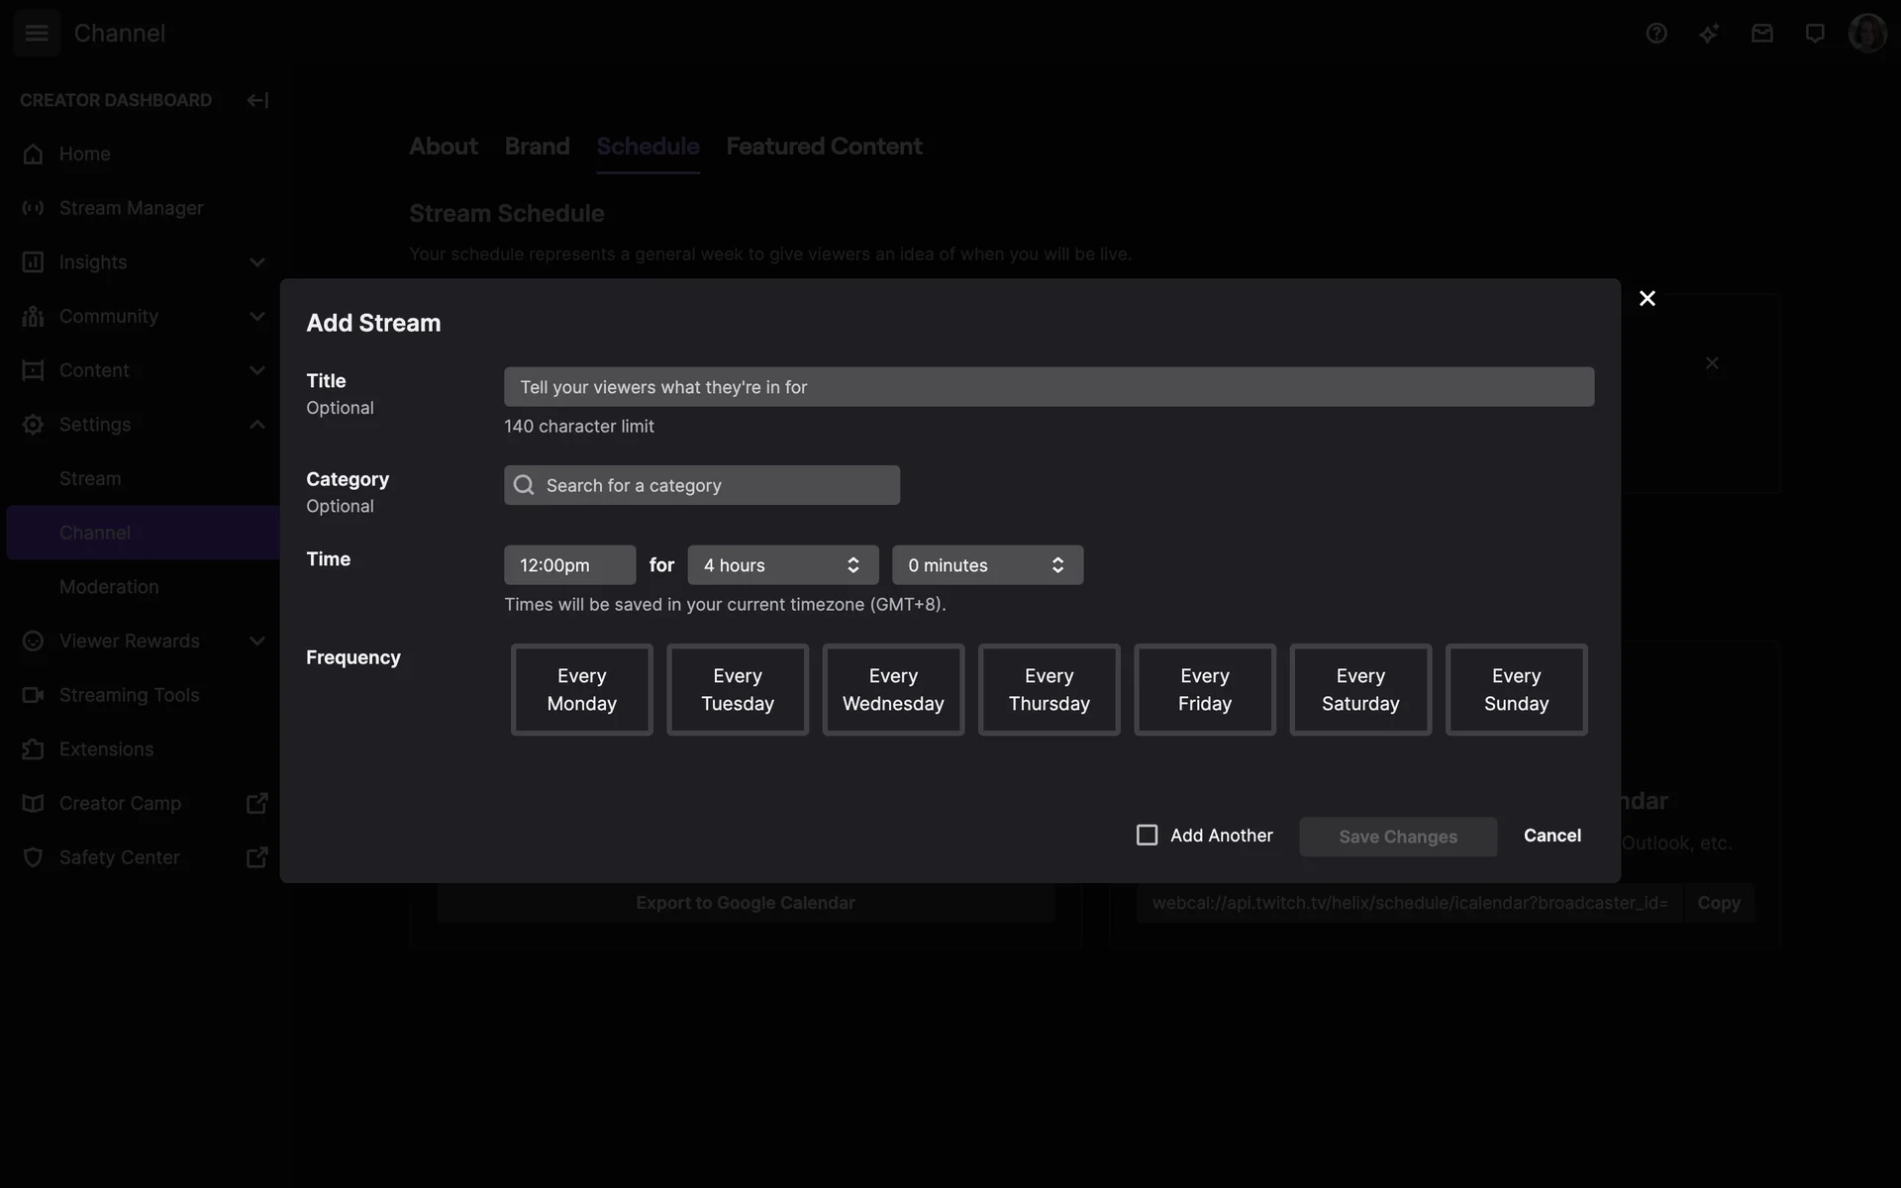The image size is (1901, 1188).
Task: Open the 0 minutes dropdown
Action: [x=987, y=565]
